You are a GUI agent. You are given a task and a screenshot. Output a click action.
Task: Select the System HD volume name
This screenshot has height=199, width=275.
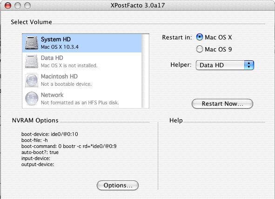pos(56,39)
